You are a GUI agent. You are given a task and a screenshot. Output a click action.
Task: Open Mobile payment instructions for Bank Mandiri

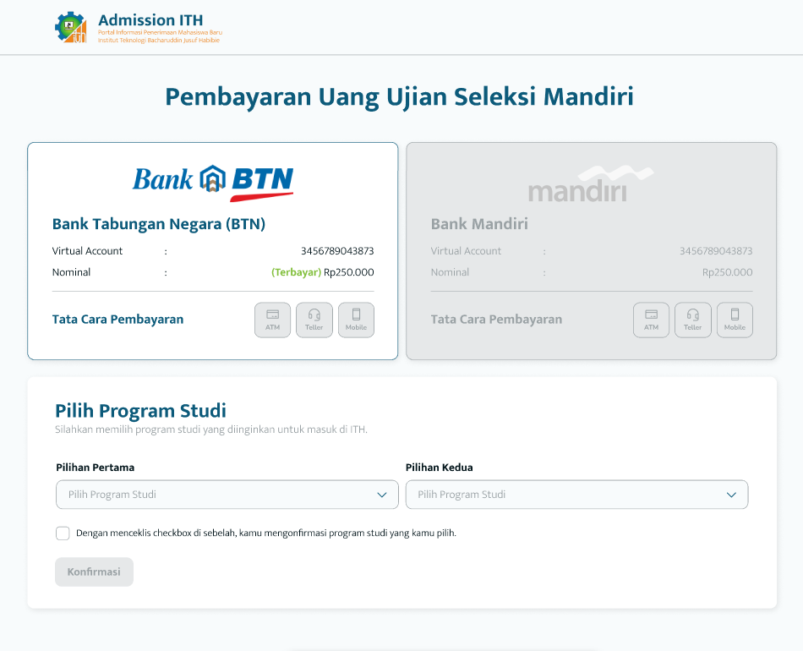click(x=735, y=320)
